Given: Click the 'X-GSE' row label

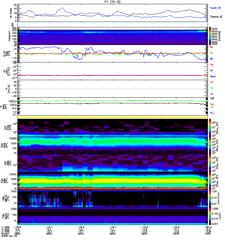Looking at the screenshot, I should (x=5, y=227).
